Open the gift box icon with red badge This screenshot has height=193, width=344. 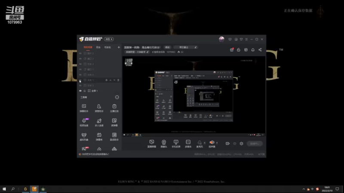(x=232, y=50)
